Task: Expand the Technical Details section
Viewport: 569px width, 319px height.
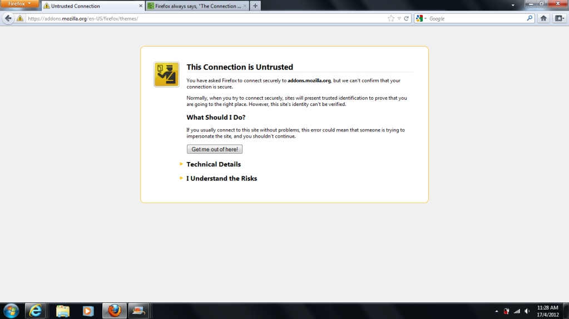Action: [214, 164]
